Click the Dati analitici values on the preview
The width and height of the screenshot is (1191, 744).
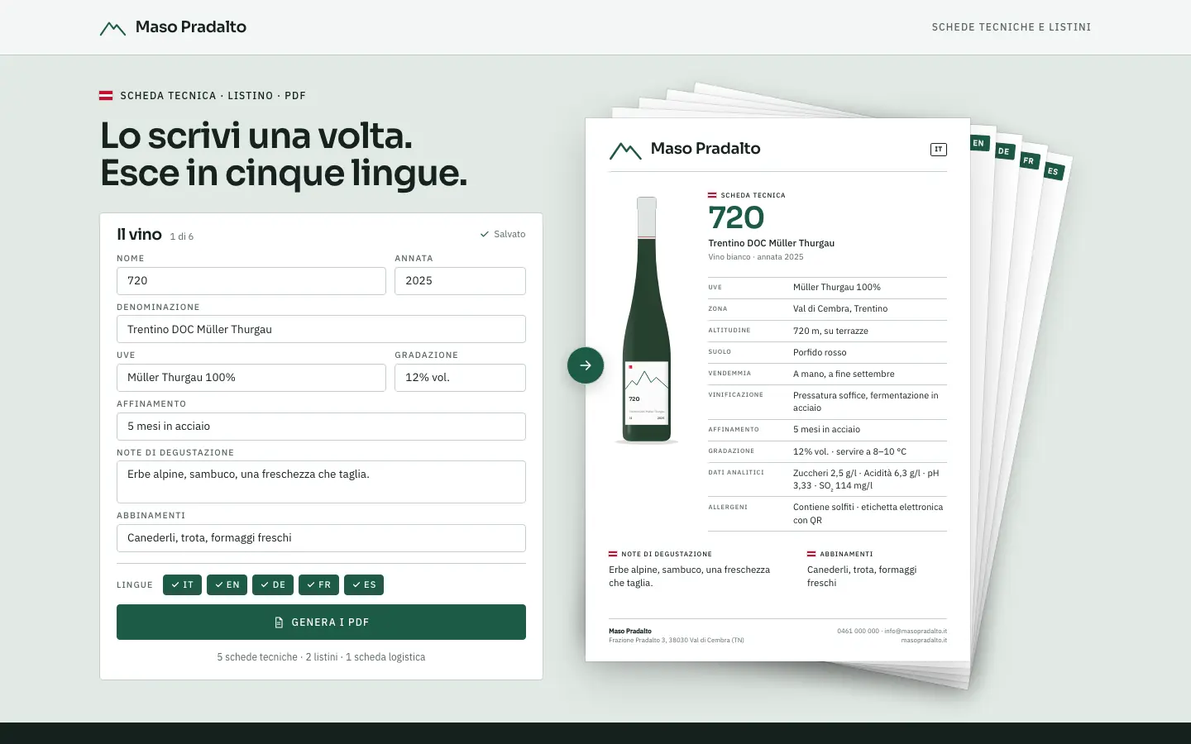coord(866,479)
